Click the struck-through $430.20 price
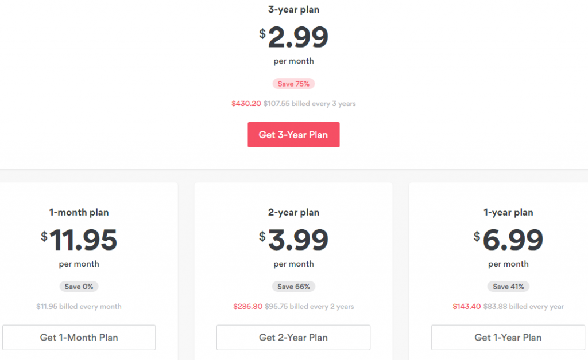This screenshot has height=360, width=588. [x=246, y=104]
